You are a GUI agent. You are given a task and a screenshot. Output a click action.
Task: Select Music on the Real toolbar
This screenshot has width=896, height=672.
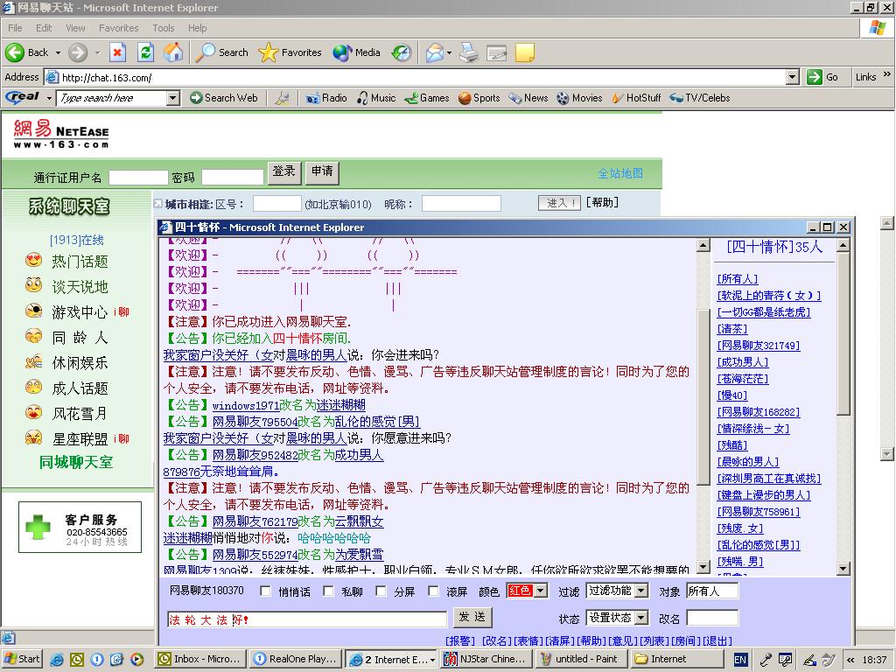click(x=376, y=98)
